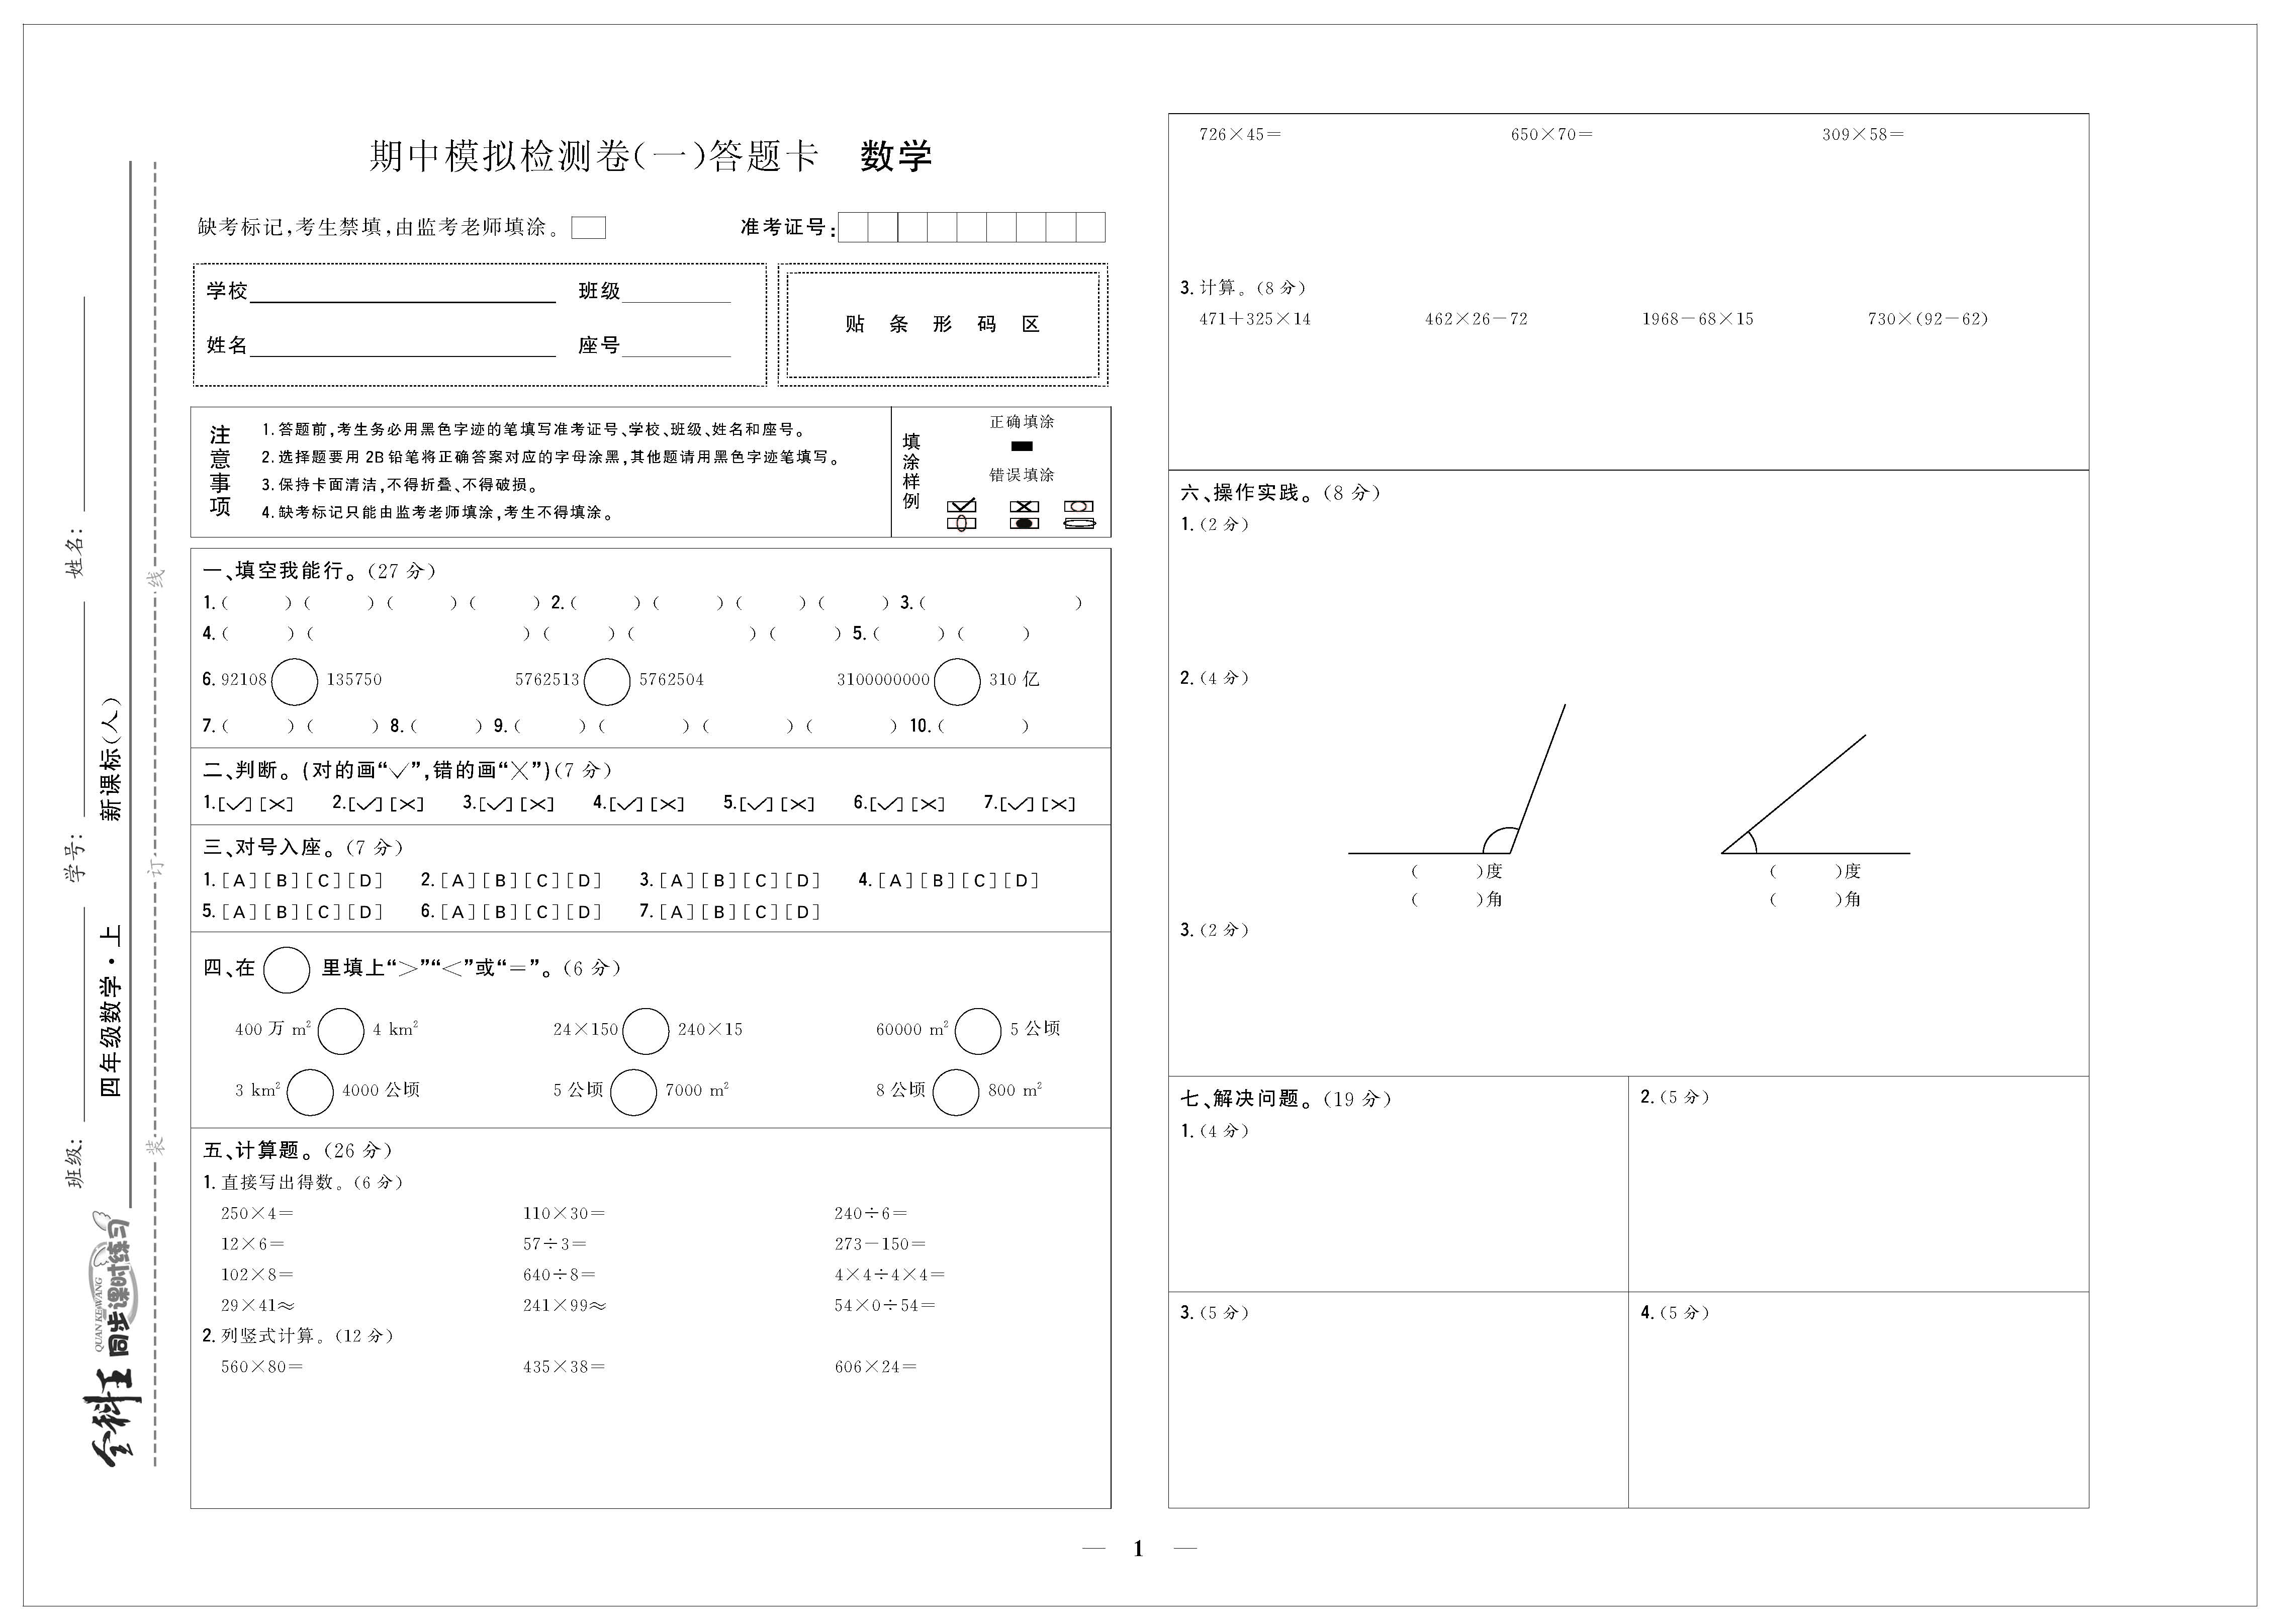Click the 角 blank under the acute angle
This screenshot has height=1624, width=2294.
(1806, 900)
